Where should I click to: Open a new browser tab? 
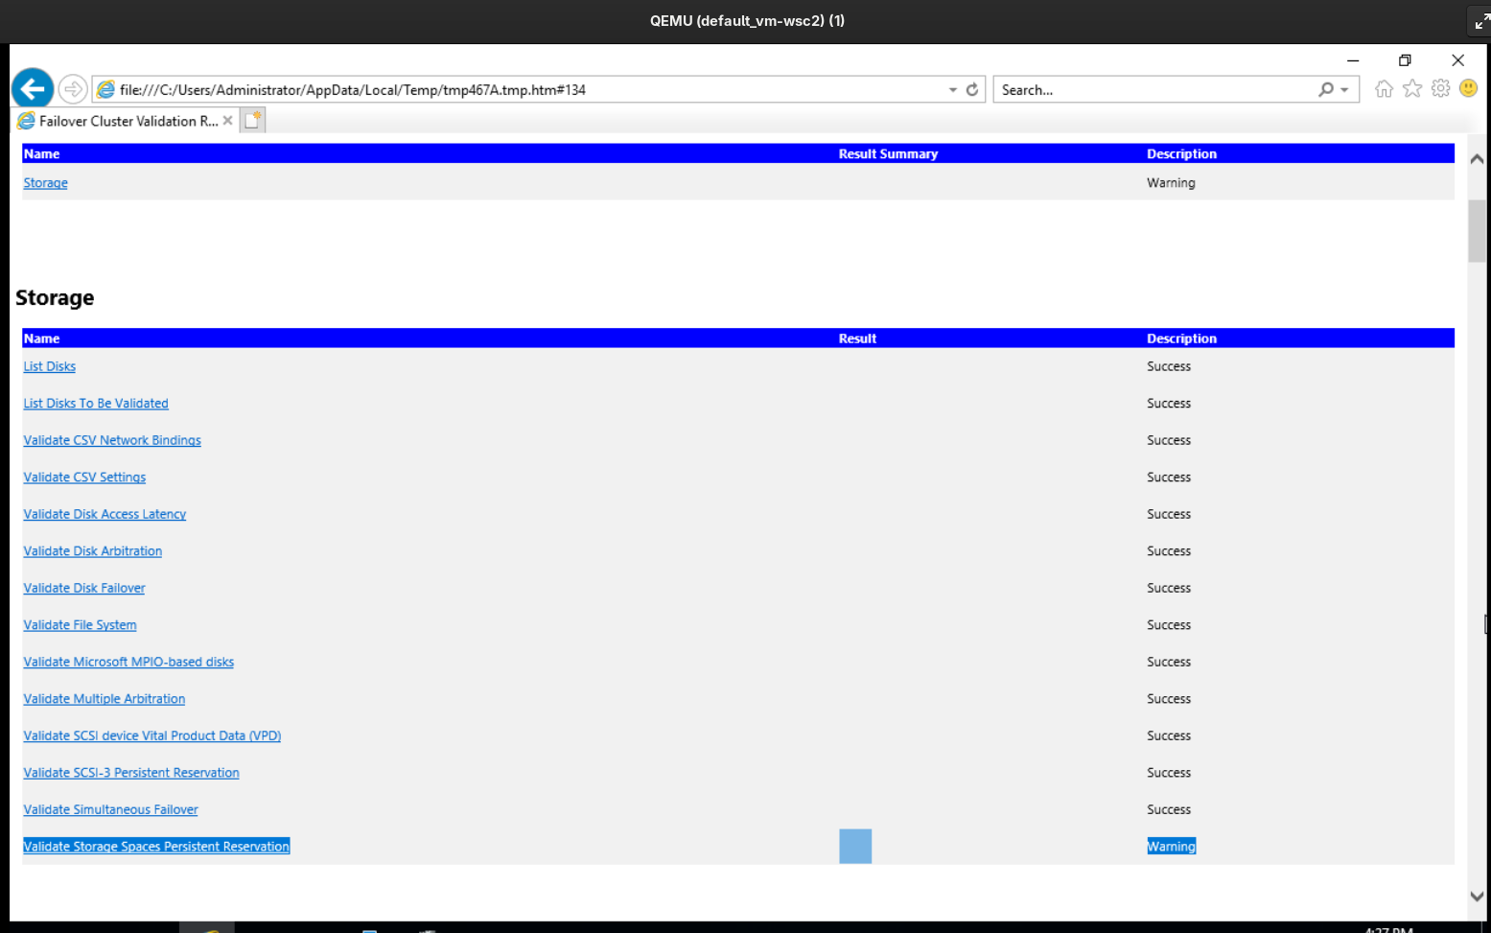[x=252, y=120]
